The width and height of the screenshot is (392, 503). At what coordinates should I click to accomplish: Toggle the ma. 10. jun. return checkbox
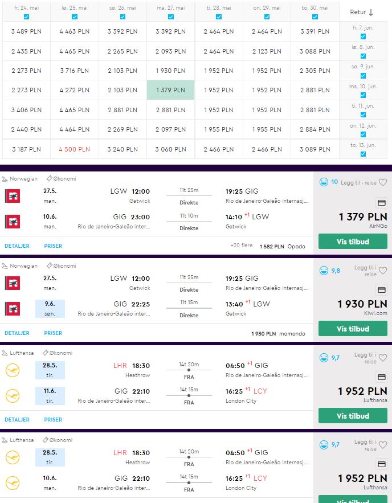click(363, 95)
